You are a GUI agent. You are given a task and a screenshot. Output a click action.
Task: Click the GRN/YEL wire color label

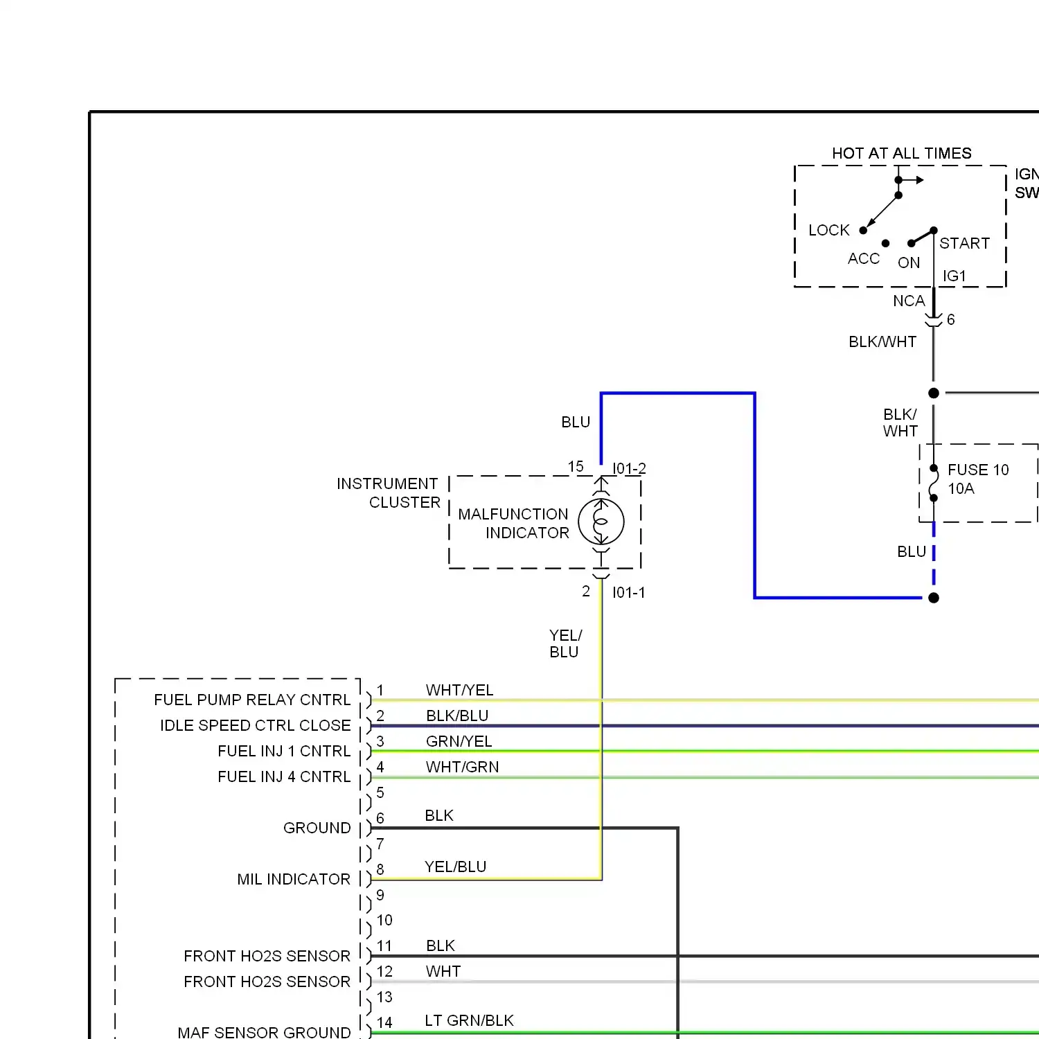(459, 741)
